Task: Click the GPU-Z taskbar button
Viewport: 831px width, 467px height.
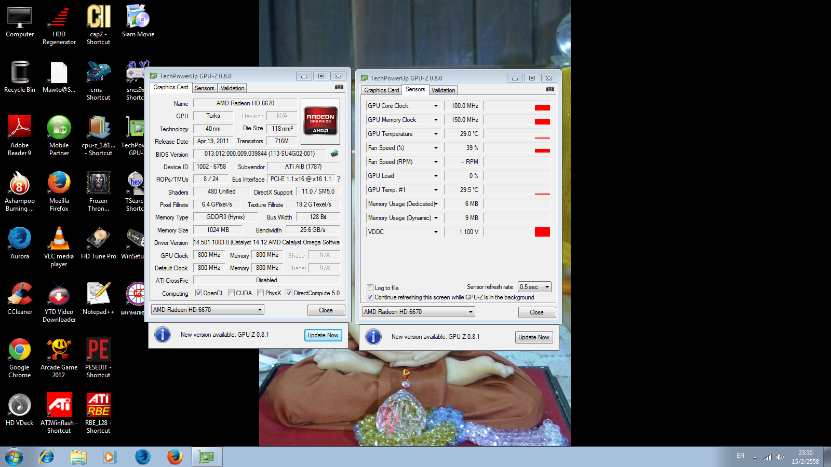Action: (207, 457)
